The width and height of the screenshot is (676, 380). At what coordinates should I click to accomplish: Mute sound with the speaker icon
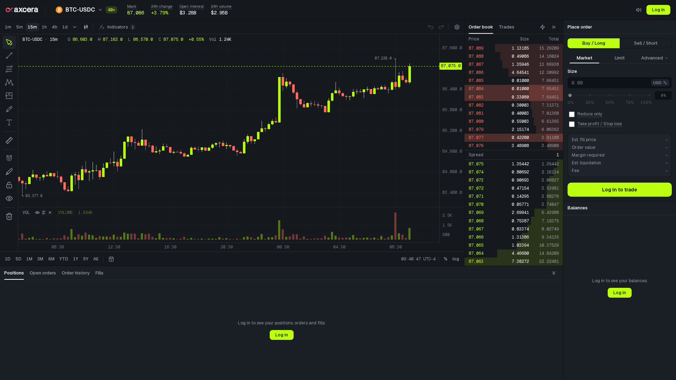(639, 10)
